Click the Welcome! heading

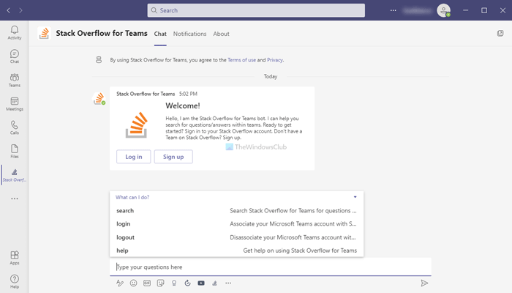coord(183,105)
